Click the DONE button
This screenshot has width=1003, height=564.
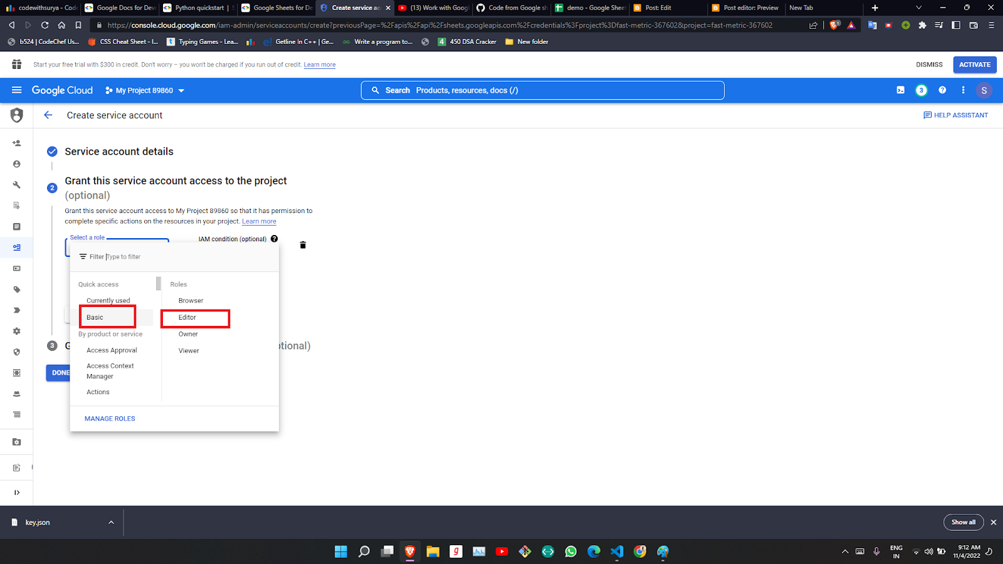point(60,373)
